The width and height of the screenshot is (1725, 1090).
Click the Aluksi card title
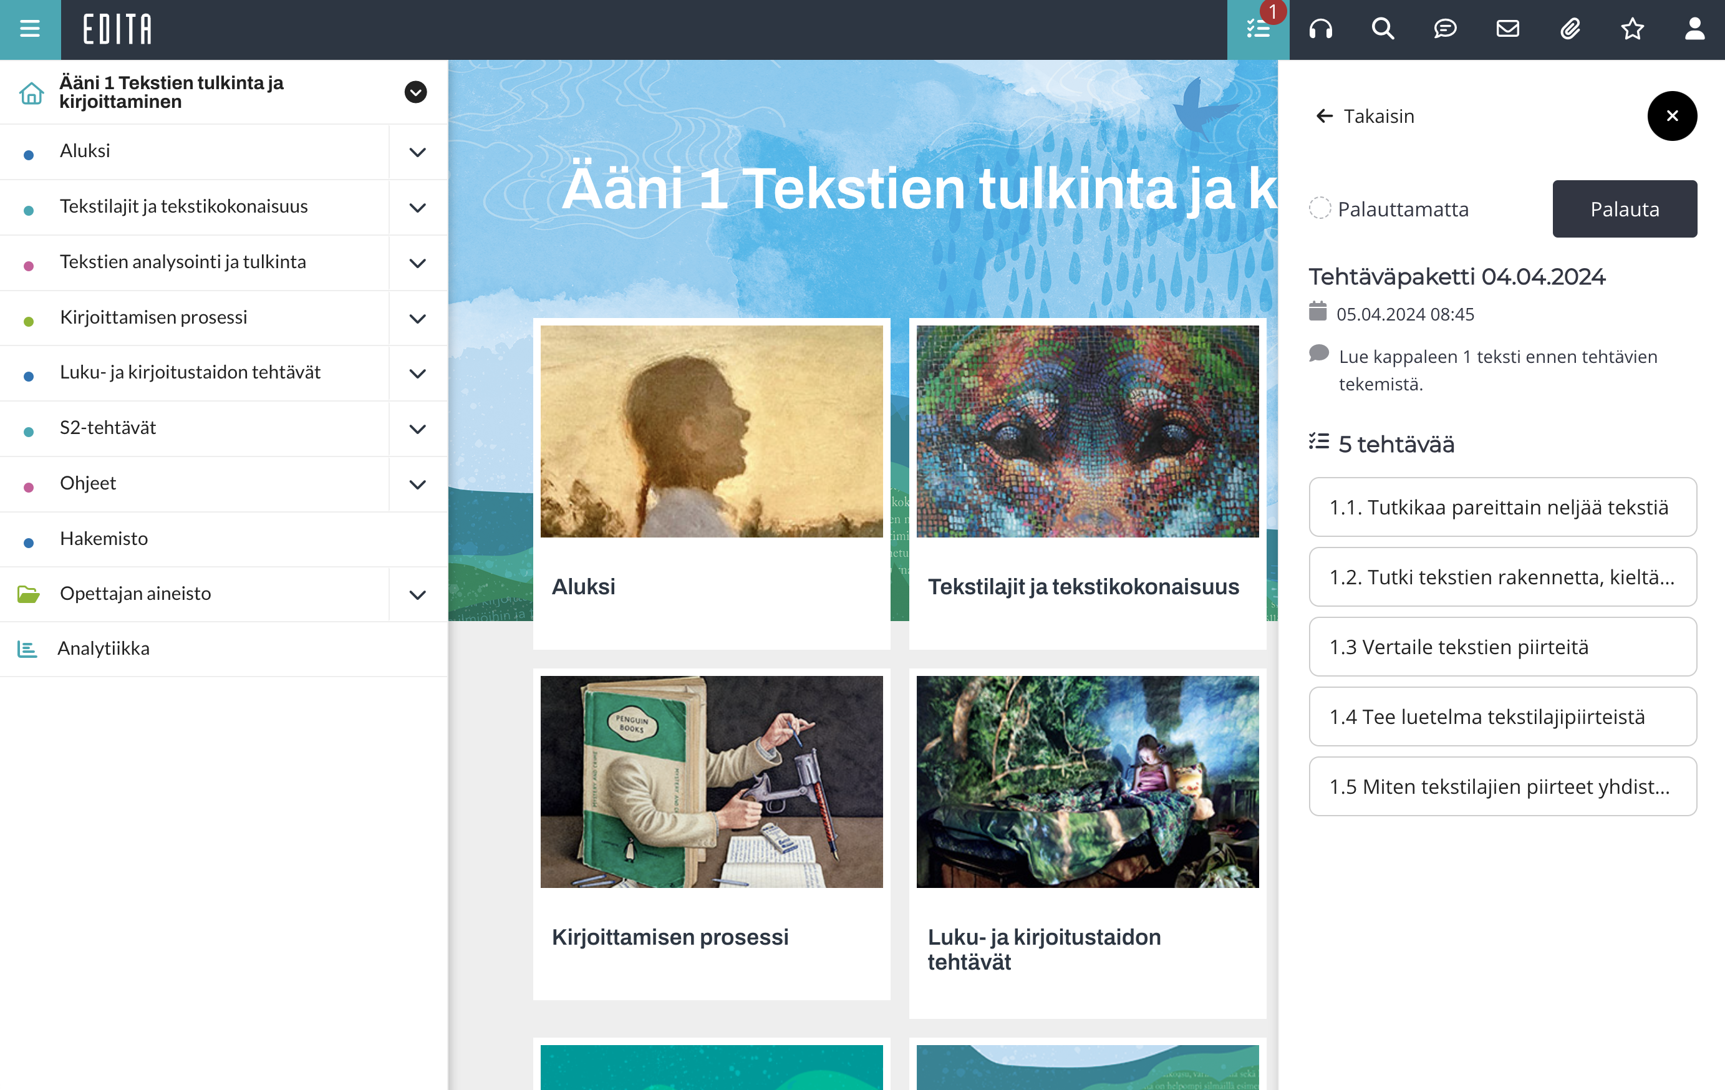pos(583,587)
